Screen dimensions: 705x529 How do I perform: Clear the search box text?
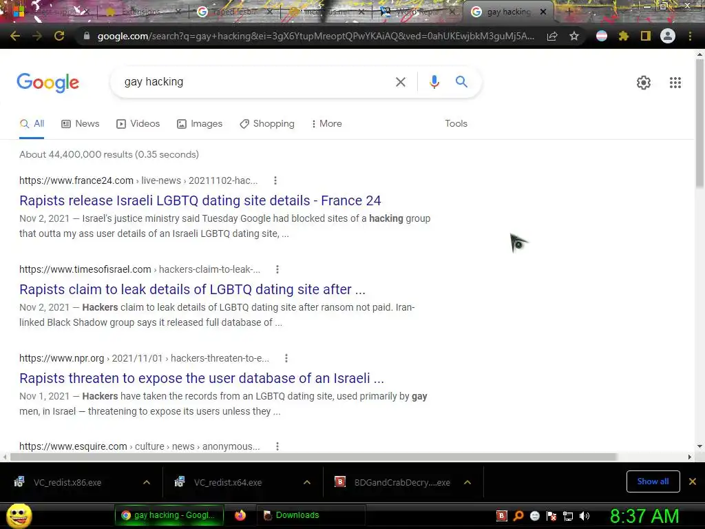pos(400,82)
